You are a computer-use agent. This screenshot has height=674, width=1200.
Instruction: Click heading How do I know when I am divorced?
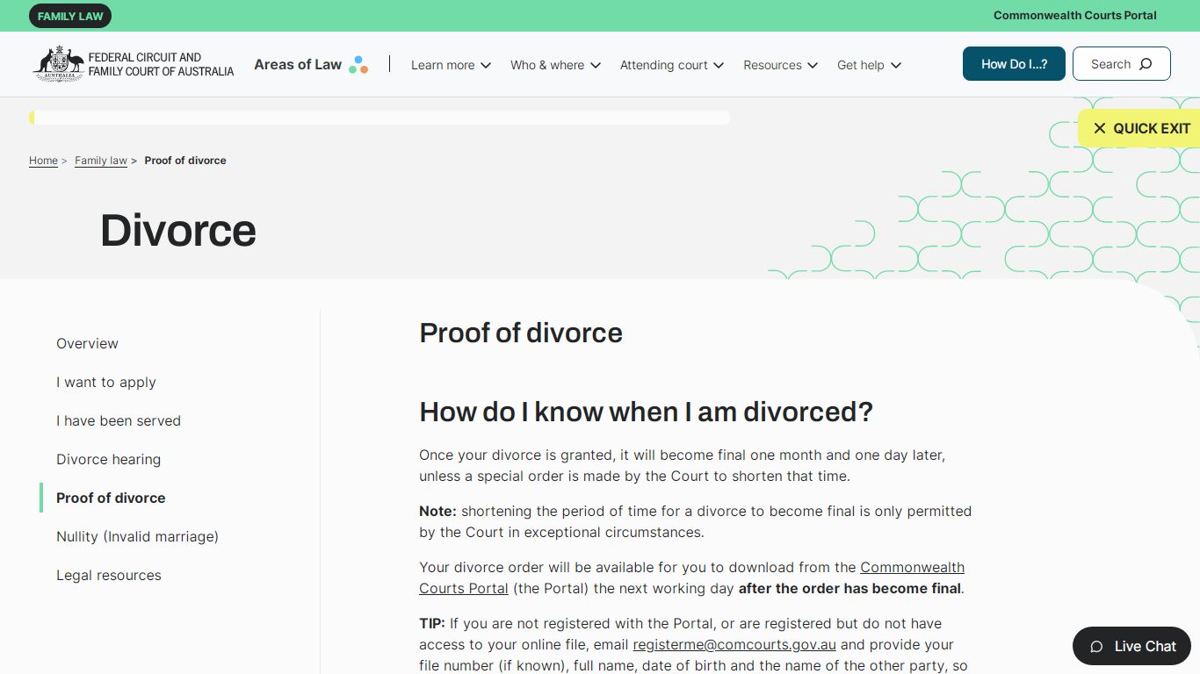(646, 412)
